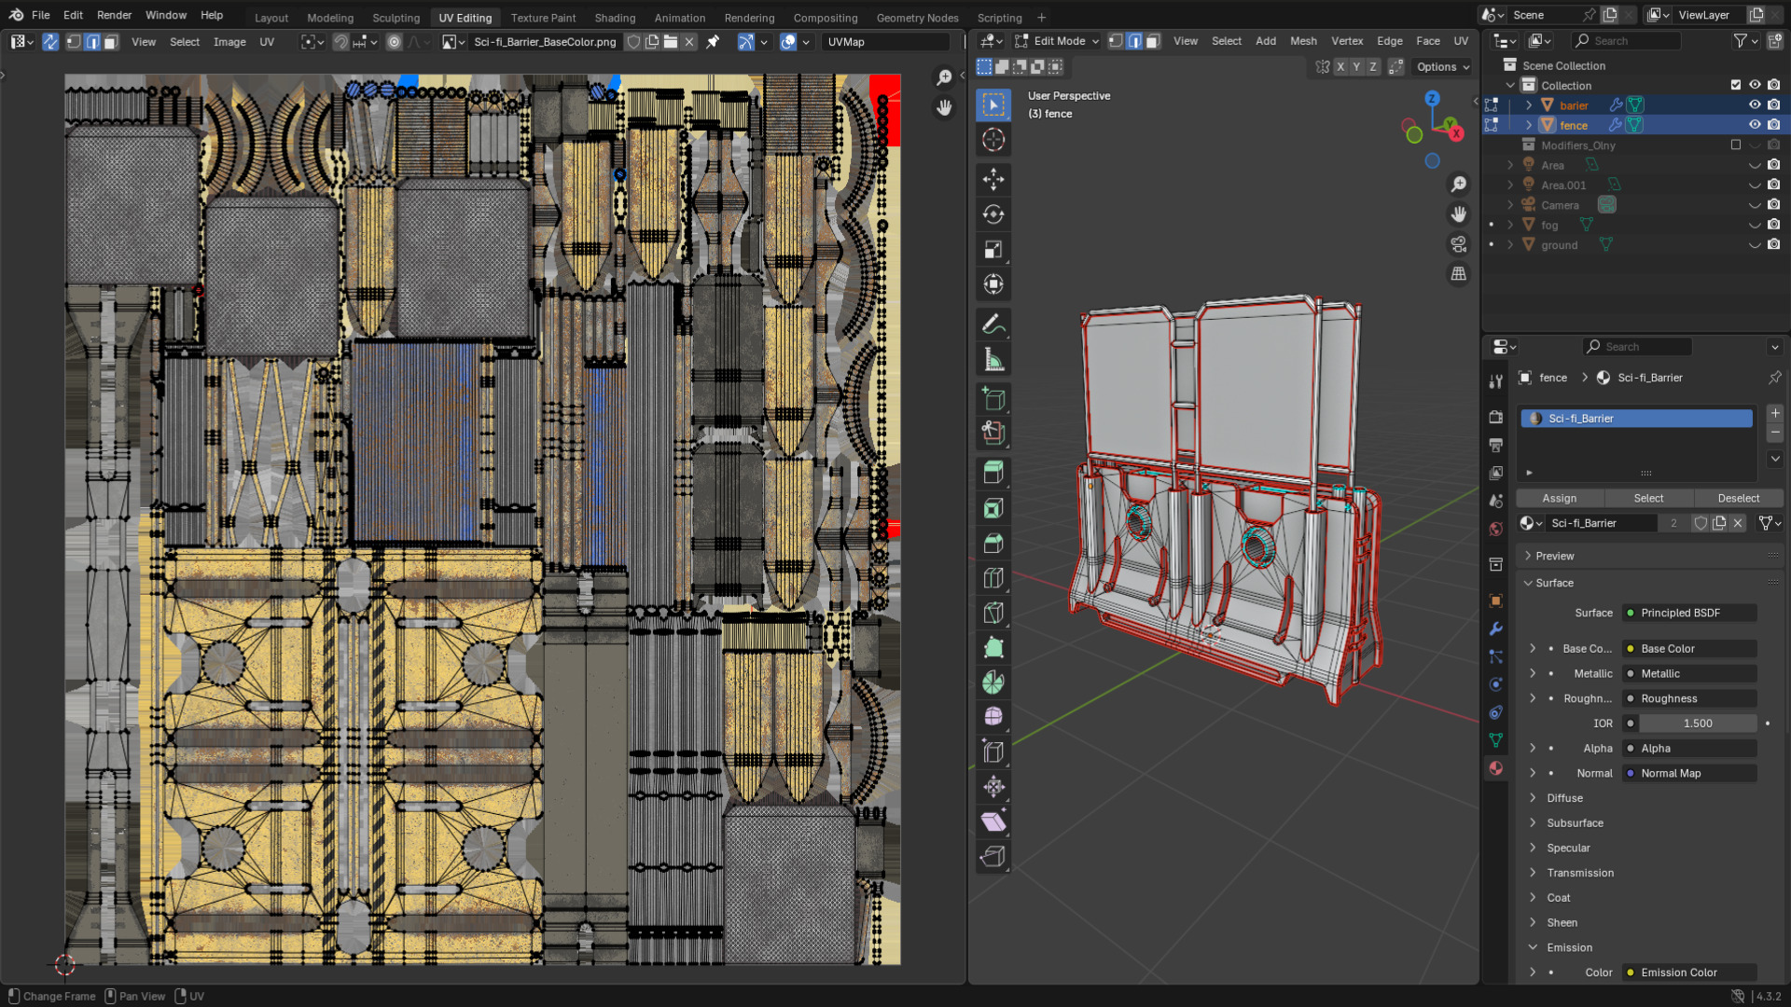Open the Render properties tab icon

(1496, 417)
